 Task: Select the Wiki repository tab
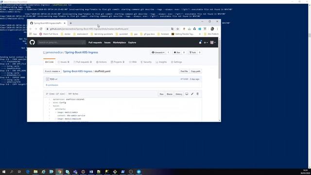click(133, 62)
